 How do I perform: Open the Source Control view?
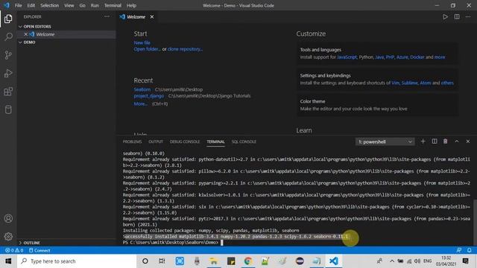(x=8, y=55)
